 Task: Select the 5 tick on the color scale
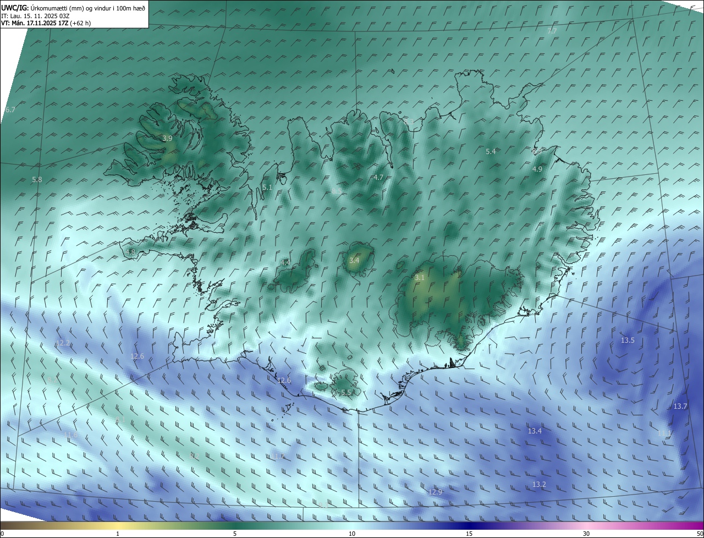tap(235, 534)
